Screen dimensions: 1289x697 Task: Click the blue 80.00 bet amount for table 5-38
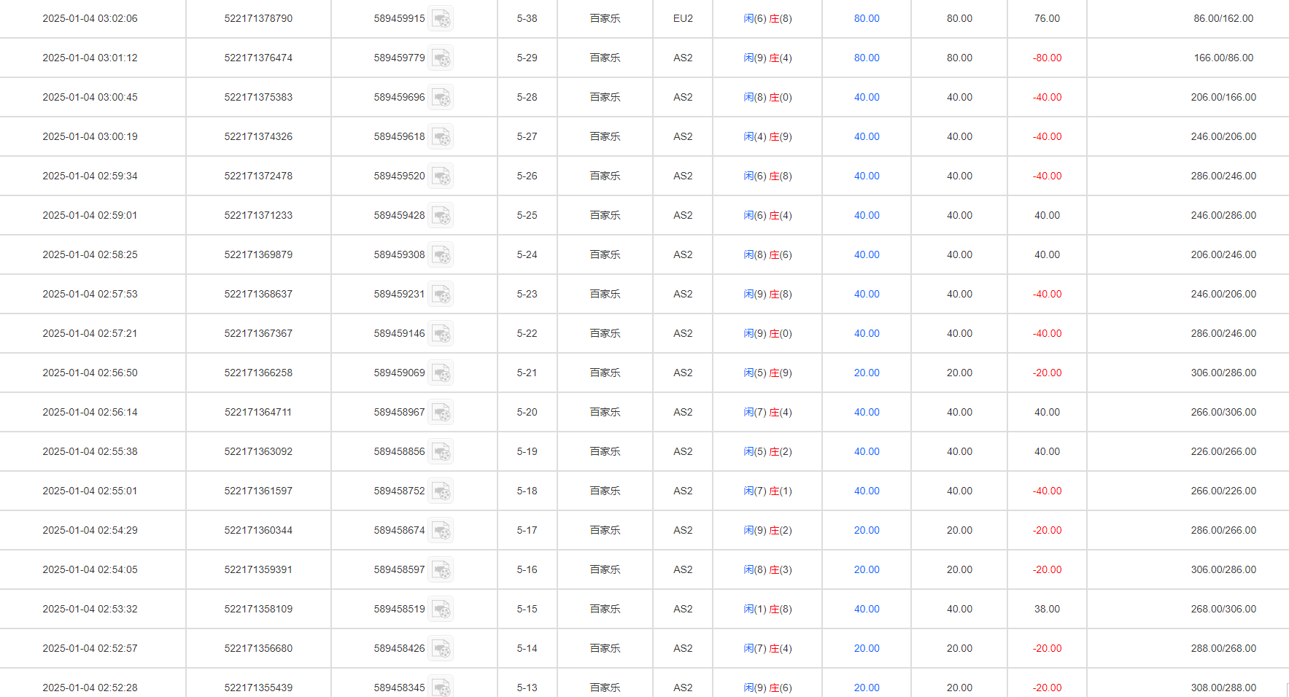tap(867, 19)
